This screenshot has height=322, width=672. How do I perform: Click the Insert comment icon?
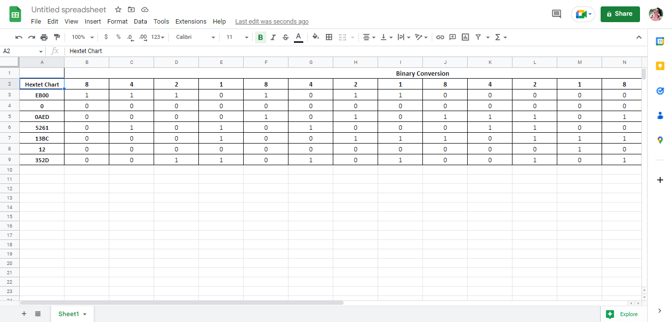[x=453, y=37]
